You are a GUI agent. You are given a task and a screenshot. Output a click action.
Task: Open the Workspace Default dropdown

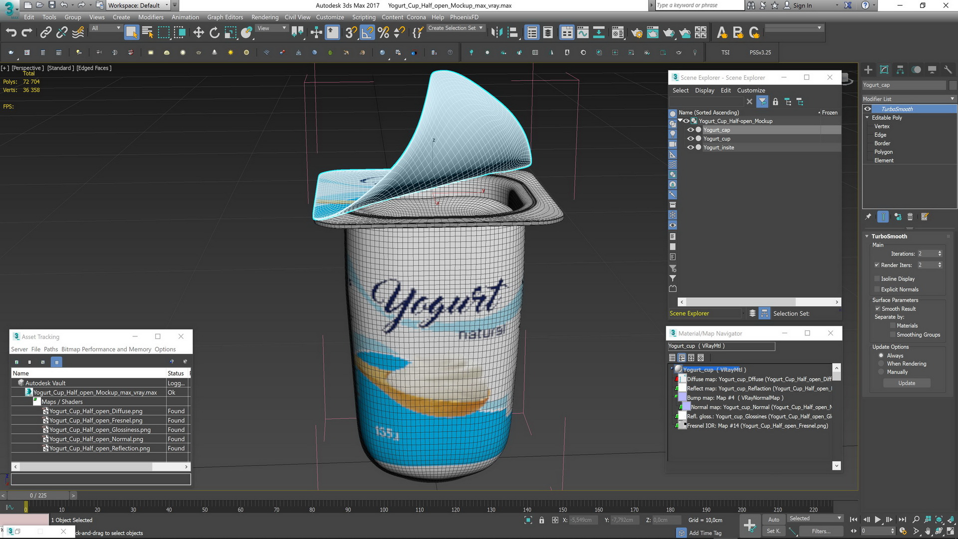(138, 5)
